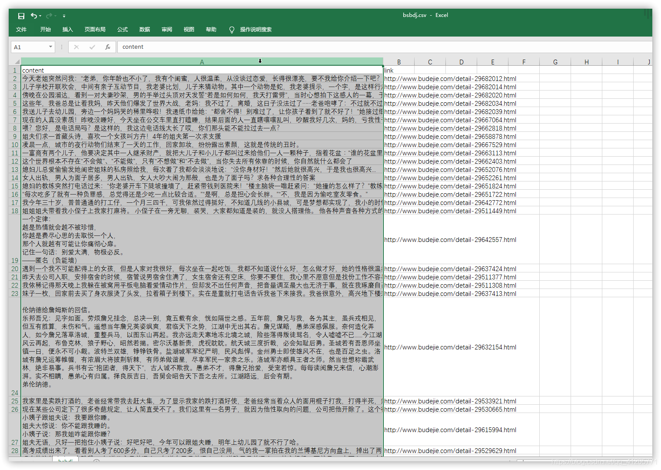Click the Save icon in quick access toolbar
661x470 pixels.
tap(21, 16)
